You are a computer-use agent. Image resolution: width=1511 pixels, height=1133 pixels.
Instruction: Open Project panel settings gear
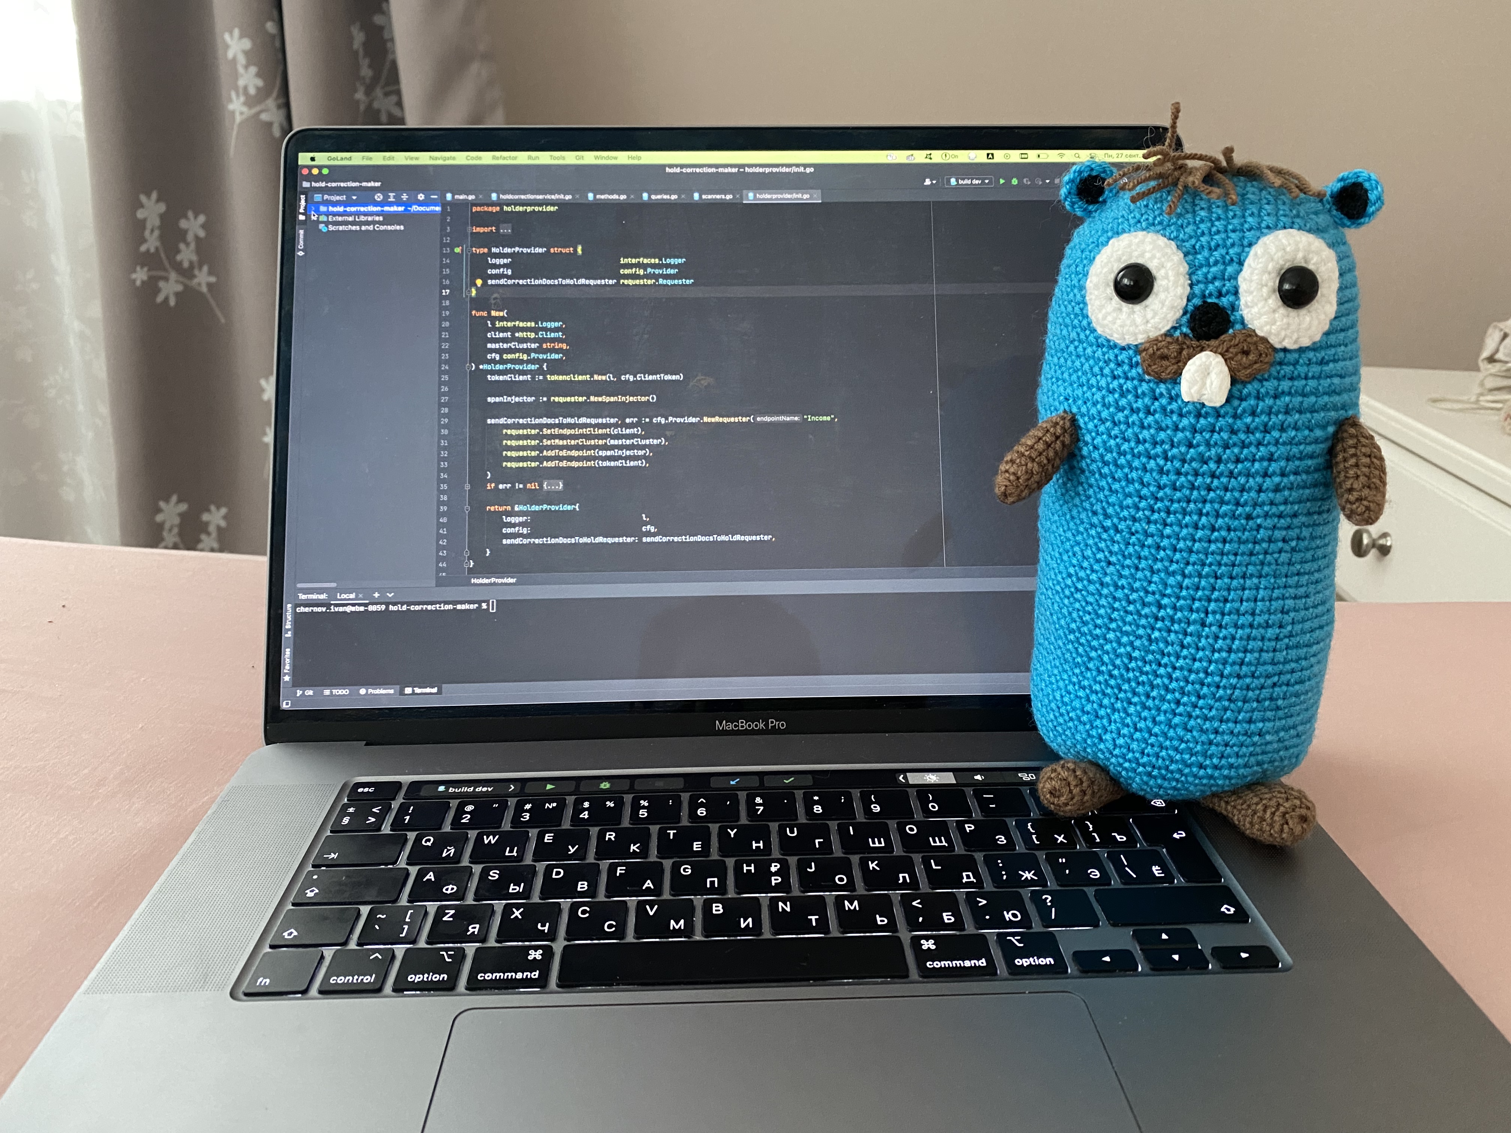click(x=421, y=197)
